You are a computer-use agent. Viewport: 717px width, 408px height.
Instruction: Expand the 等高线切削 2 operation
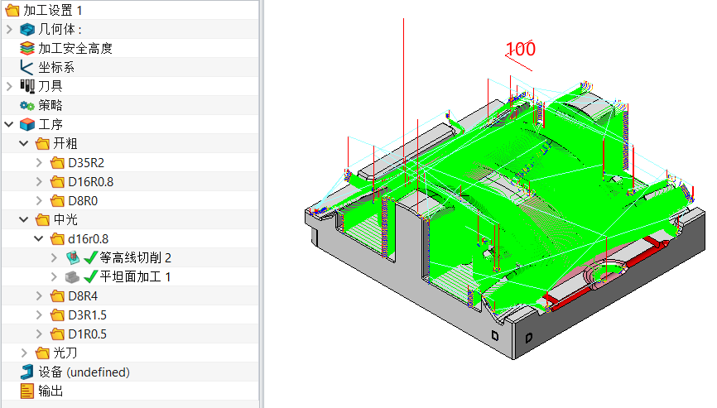(55, 257)
